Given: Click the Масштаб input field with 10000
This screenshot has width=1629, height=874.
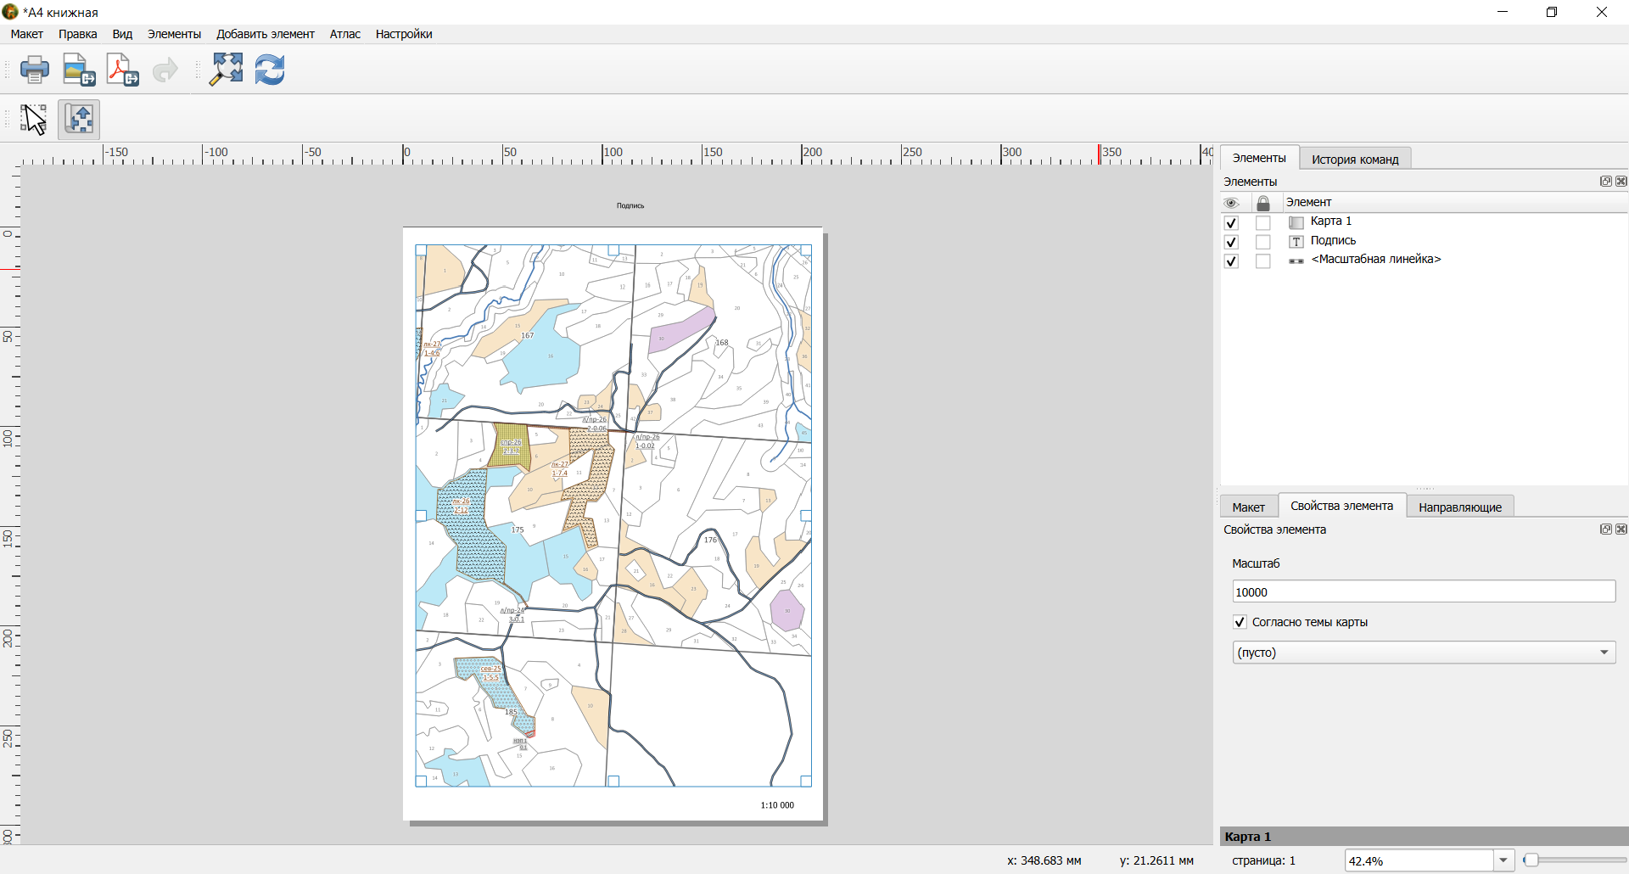Looking at the screenshot, I should tap(1424, 592).
